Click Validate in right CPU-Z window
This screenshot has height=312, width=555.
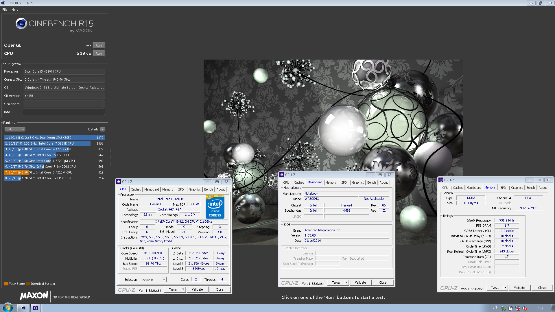pos(519,288)
